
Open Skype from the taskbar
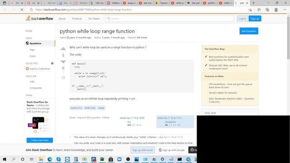[x=58, y=159]
